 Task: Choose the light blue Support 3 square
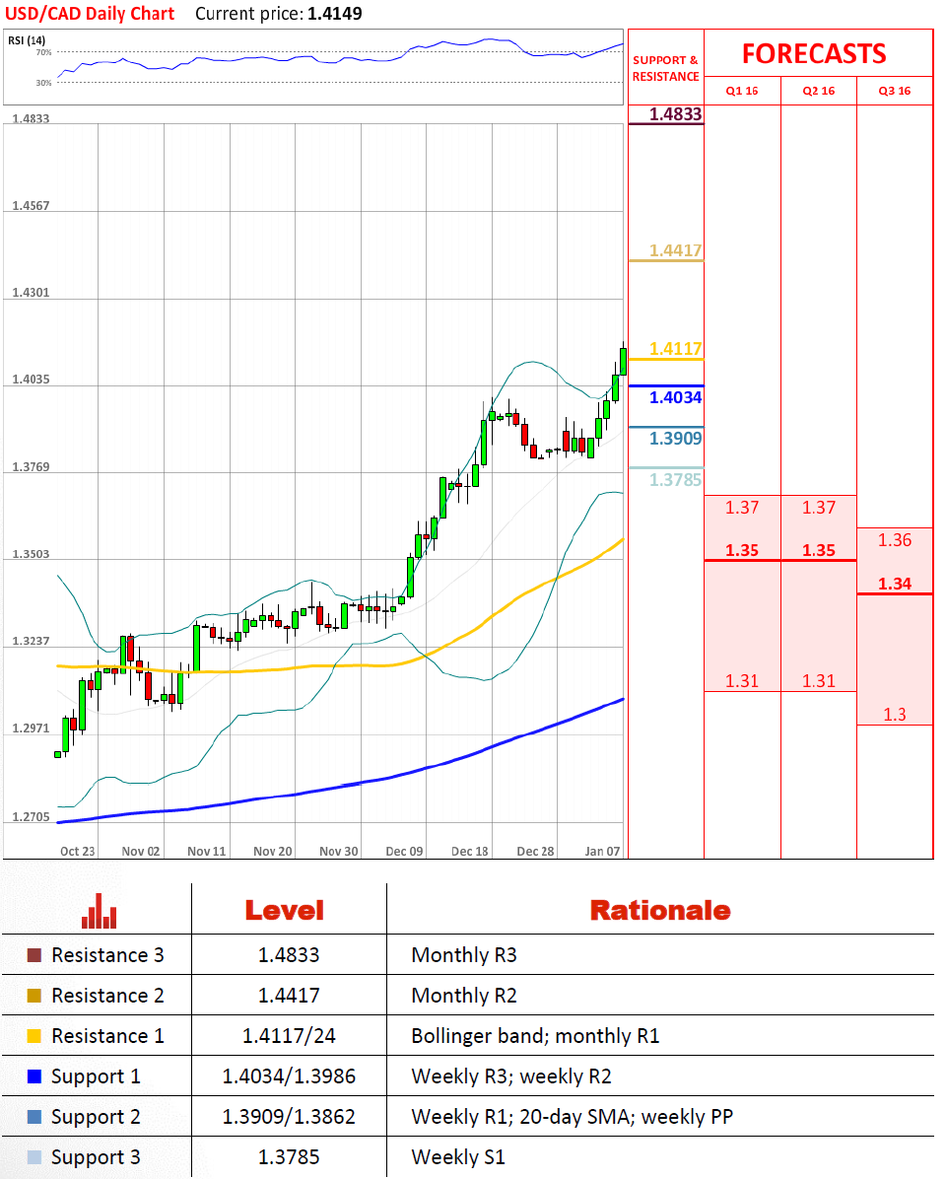click(34, 1157)
